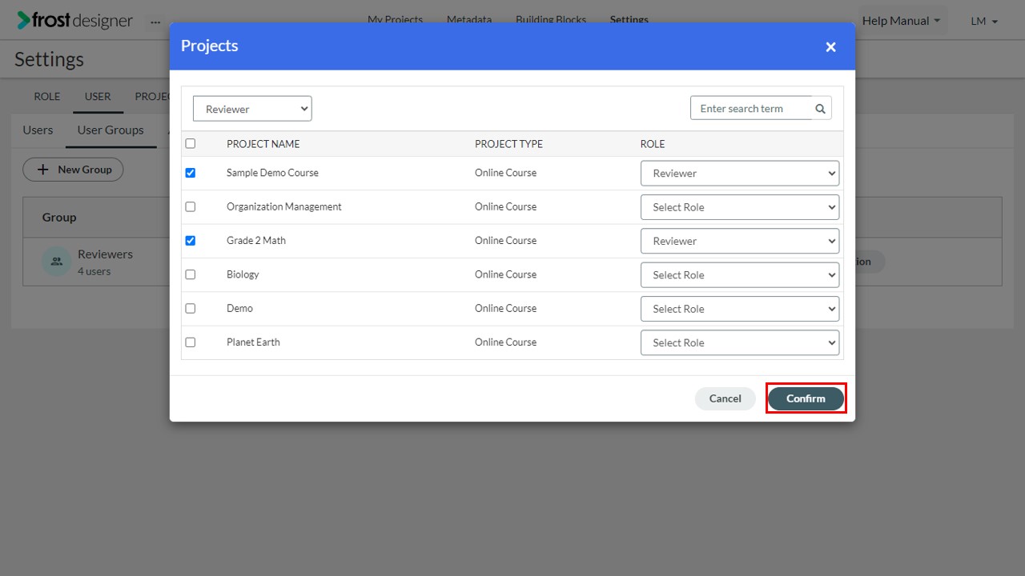Open the Help Manual menu
1025x576 pixels.
[x=901, y=21]
